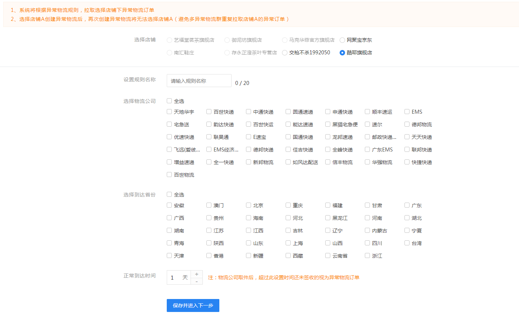Select the 百世物流 checkbox
The width and height of the screenshot is (519, 317).
click(169, 175)
